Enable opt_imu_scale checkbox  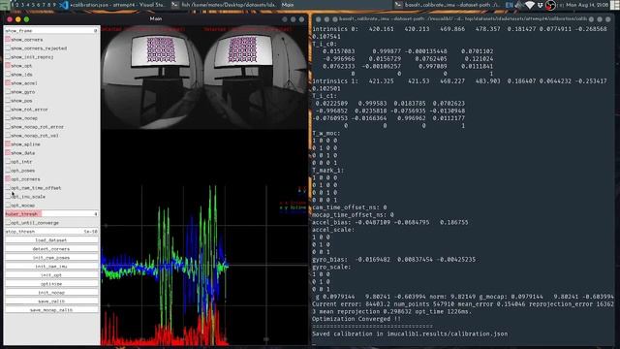tap(8, 196)
